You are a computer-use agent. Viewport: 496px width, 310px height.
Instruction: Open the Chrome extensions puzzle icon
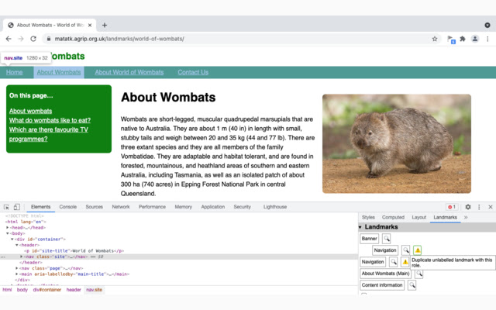463,39
